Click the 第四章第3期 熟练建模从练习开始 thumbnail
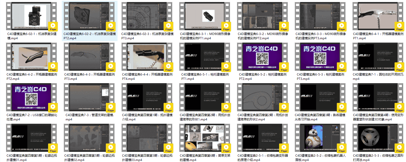This screenshot has height=162, width=406. 321,97
